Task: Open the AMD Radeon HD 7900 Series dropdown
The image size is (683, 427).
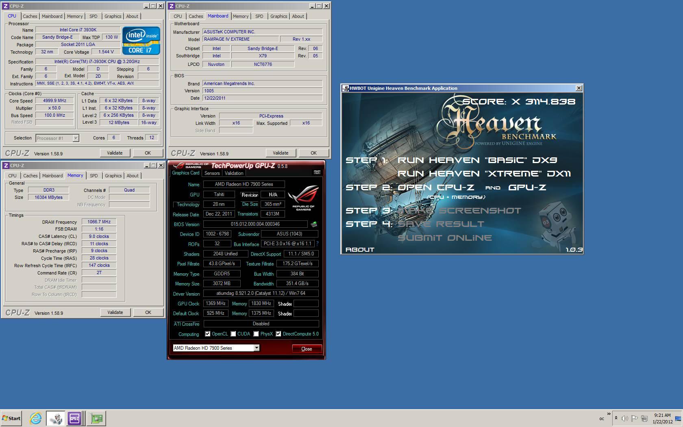Action: [257, 348]
